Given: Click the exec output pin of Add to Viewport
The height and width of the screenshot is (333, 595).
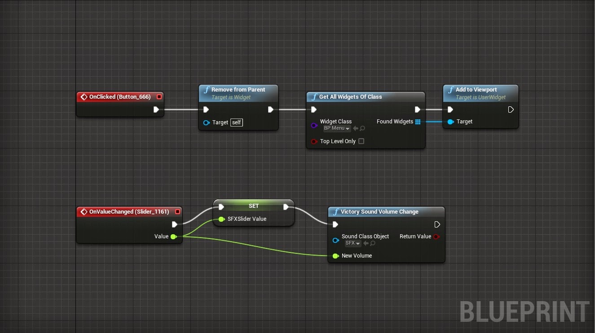Looking at the screenshot, I should (x=511, y=109).
